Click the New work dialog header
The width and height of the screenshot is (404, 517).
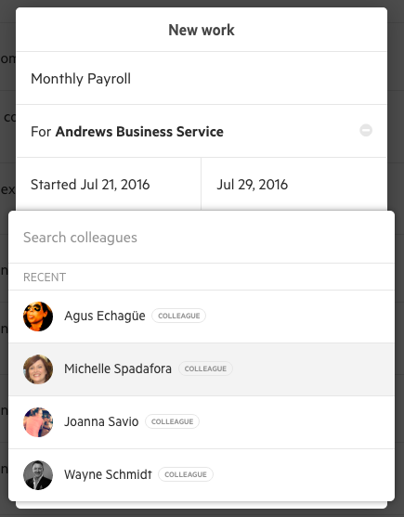[202, 30]
